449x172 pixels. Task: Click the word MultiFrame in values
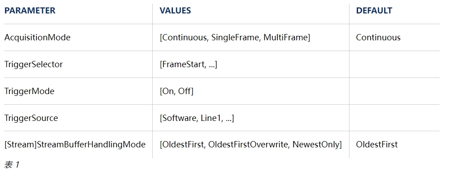click(x=286, y=38)
